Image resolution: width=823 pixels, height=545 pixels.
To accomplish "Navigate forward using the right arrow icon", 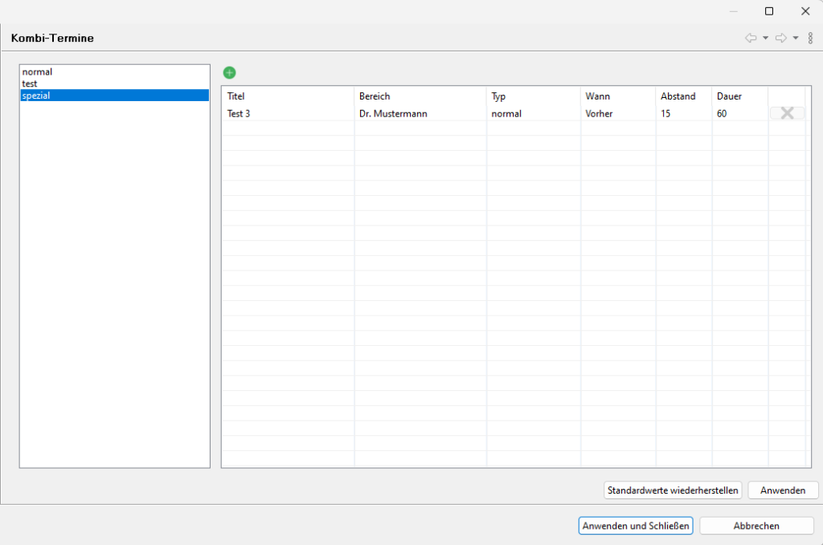I will coord(780,38).
